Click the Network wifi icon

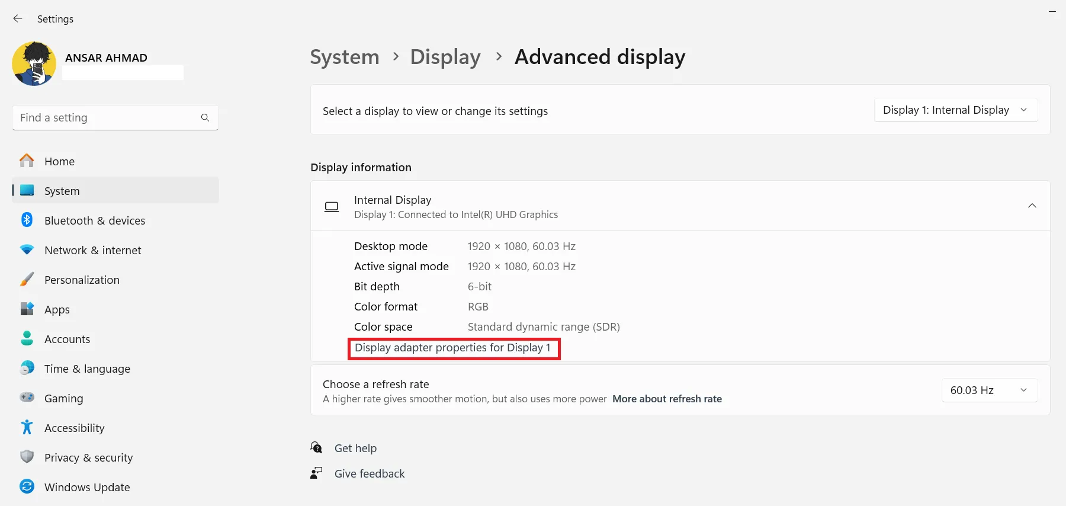tap(27, 250)
